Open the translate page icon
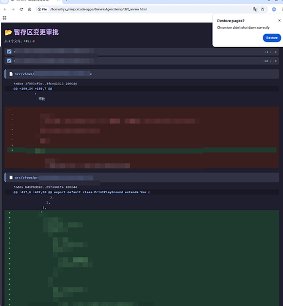This screenshot has width=283, height=306. [255, 9]
